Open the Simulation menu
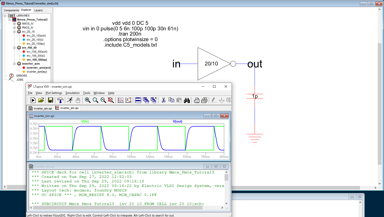 (x=73, y=93)
